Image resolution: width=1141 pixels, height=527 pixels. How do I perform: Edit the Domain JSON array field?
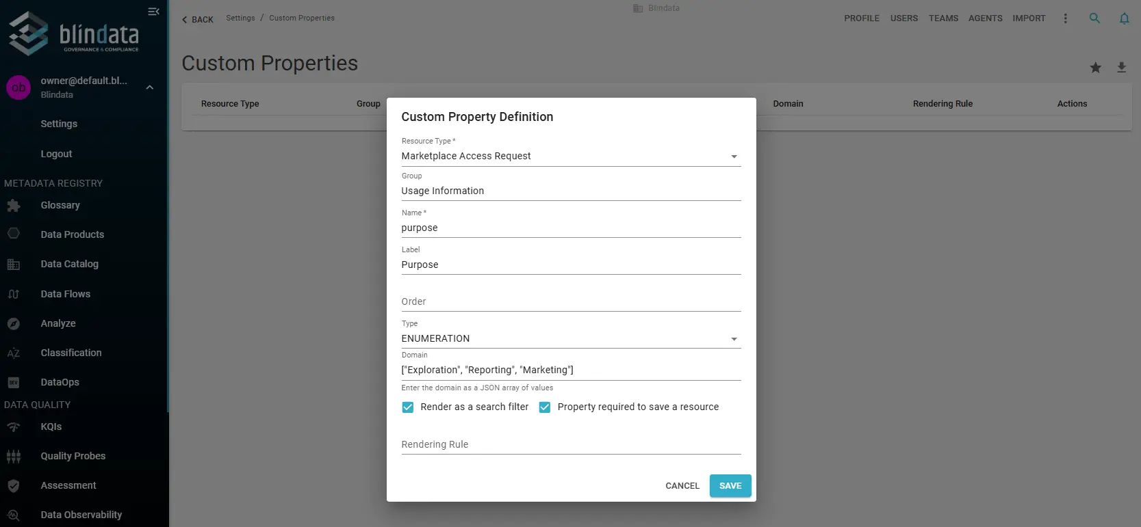571,370
